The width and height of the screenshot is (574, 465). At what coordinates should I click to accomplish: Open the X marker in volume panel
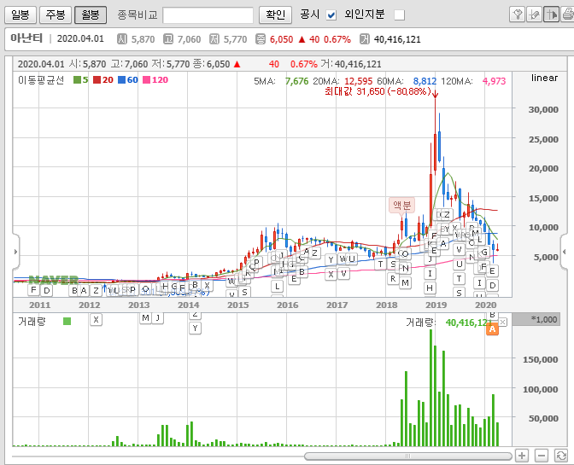[96, 319]
